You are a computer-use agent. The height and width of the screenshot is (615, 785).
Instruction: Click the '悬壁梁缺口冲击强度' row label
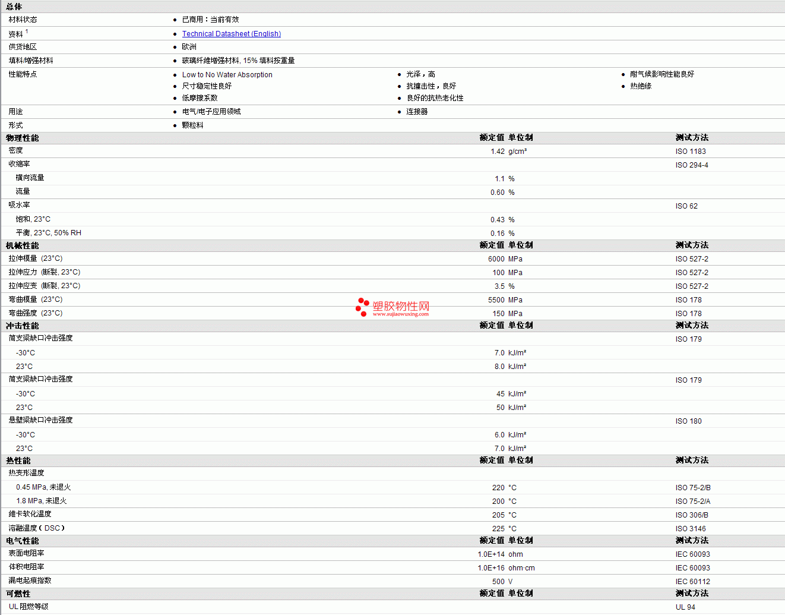point(40,420)
